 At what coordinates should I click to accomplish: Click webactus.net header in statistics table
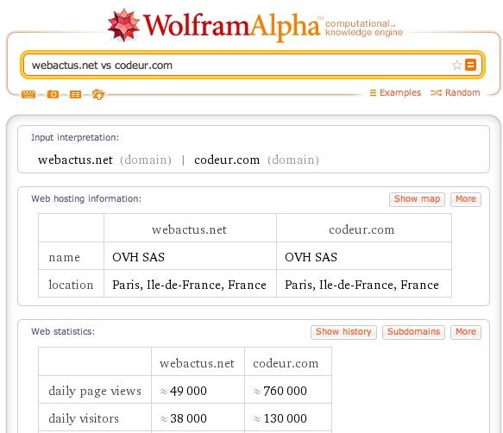tap(197, 363)
